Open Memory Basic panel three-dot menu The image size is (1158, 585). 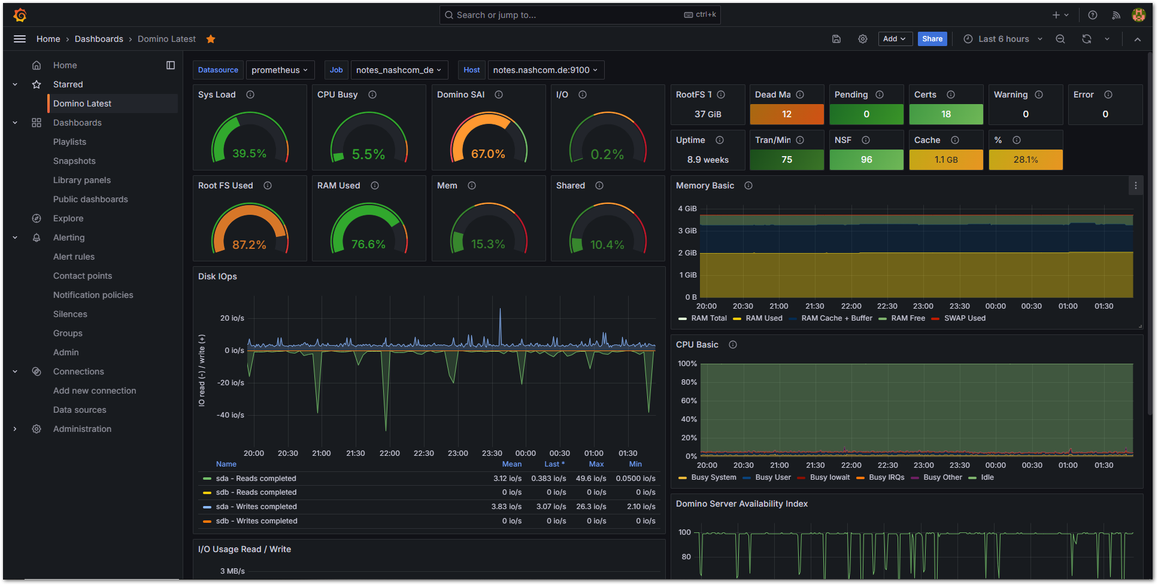point(1135,185)
